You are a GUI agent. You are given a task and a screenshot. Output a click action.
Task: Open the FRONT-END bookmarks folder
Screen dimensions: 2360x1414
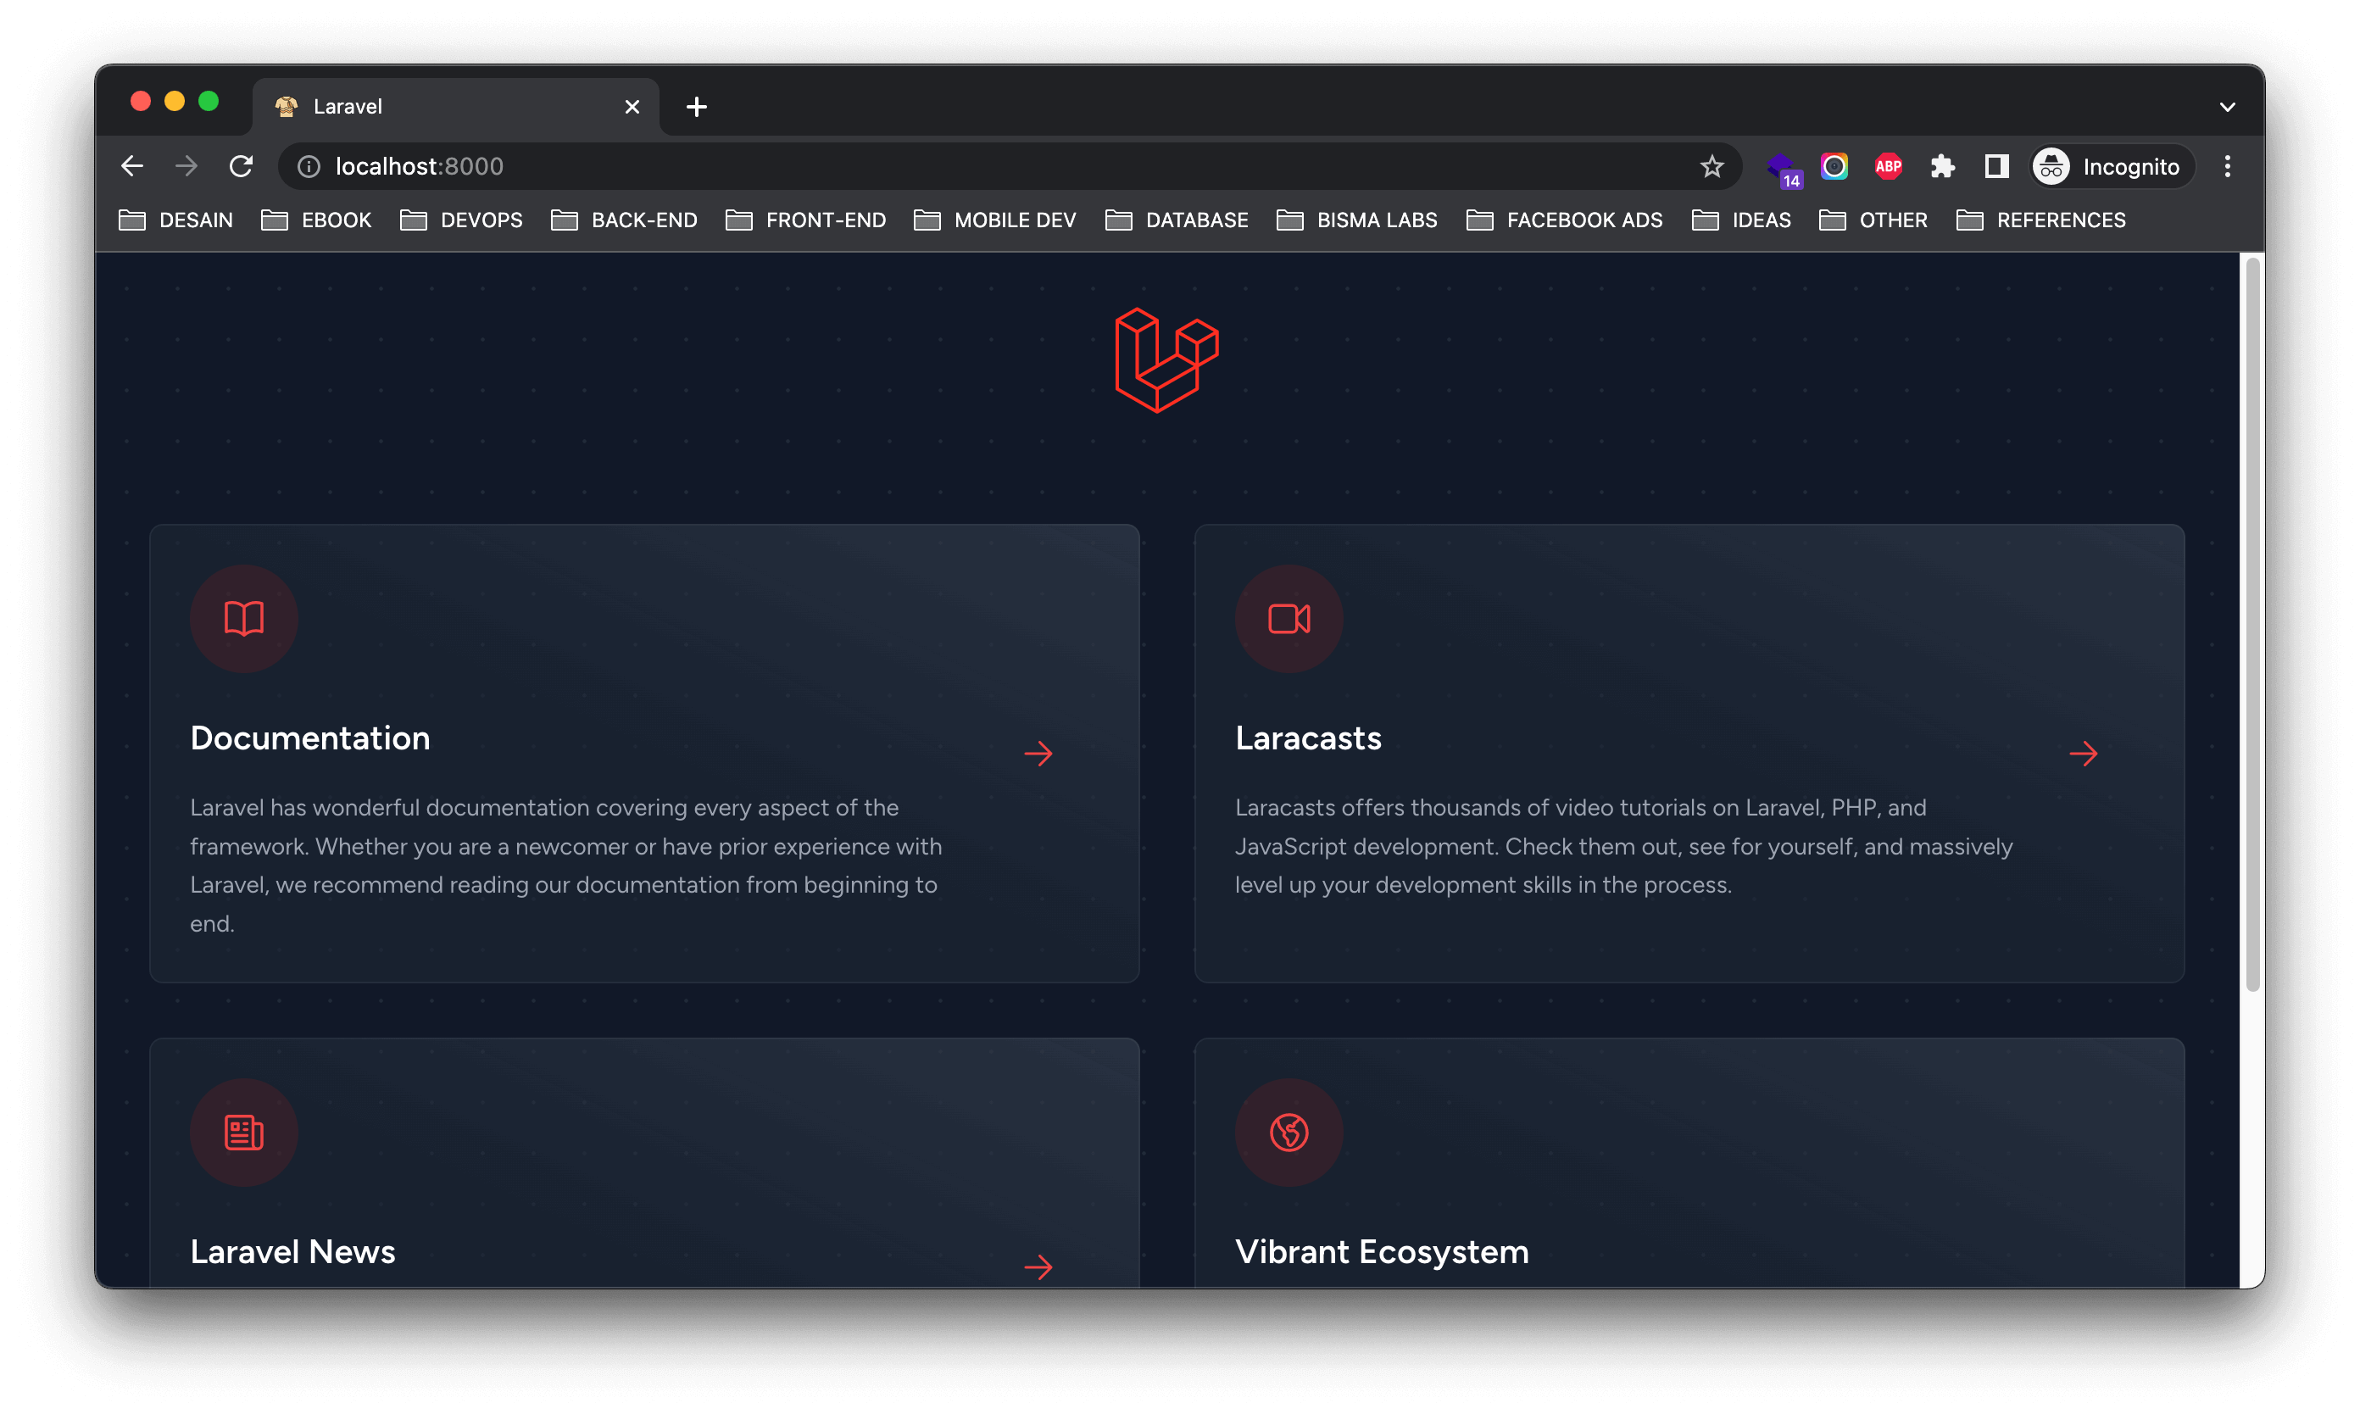coord(806,220)
